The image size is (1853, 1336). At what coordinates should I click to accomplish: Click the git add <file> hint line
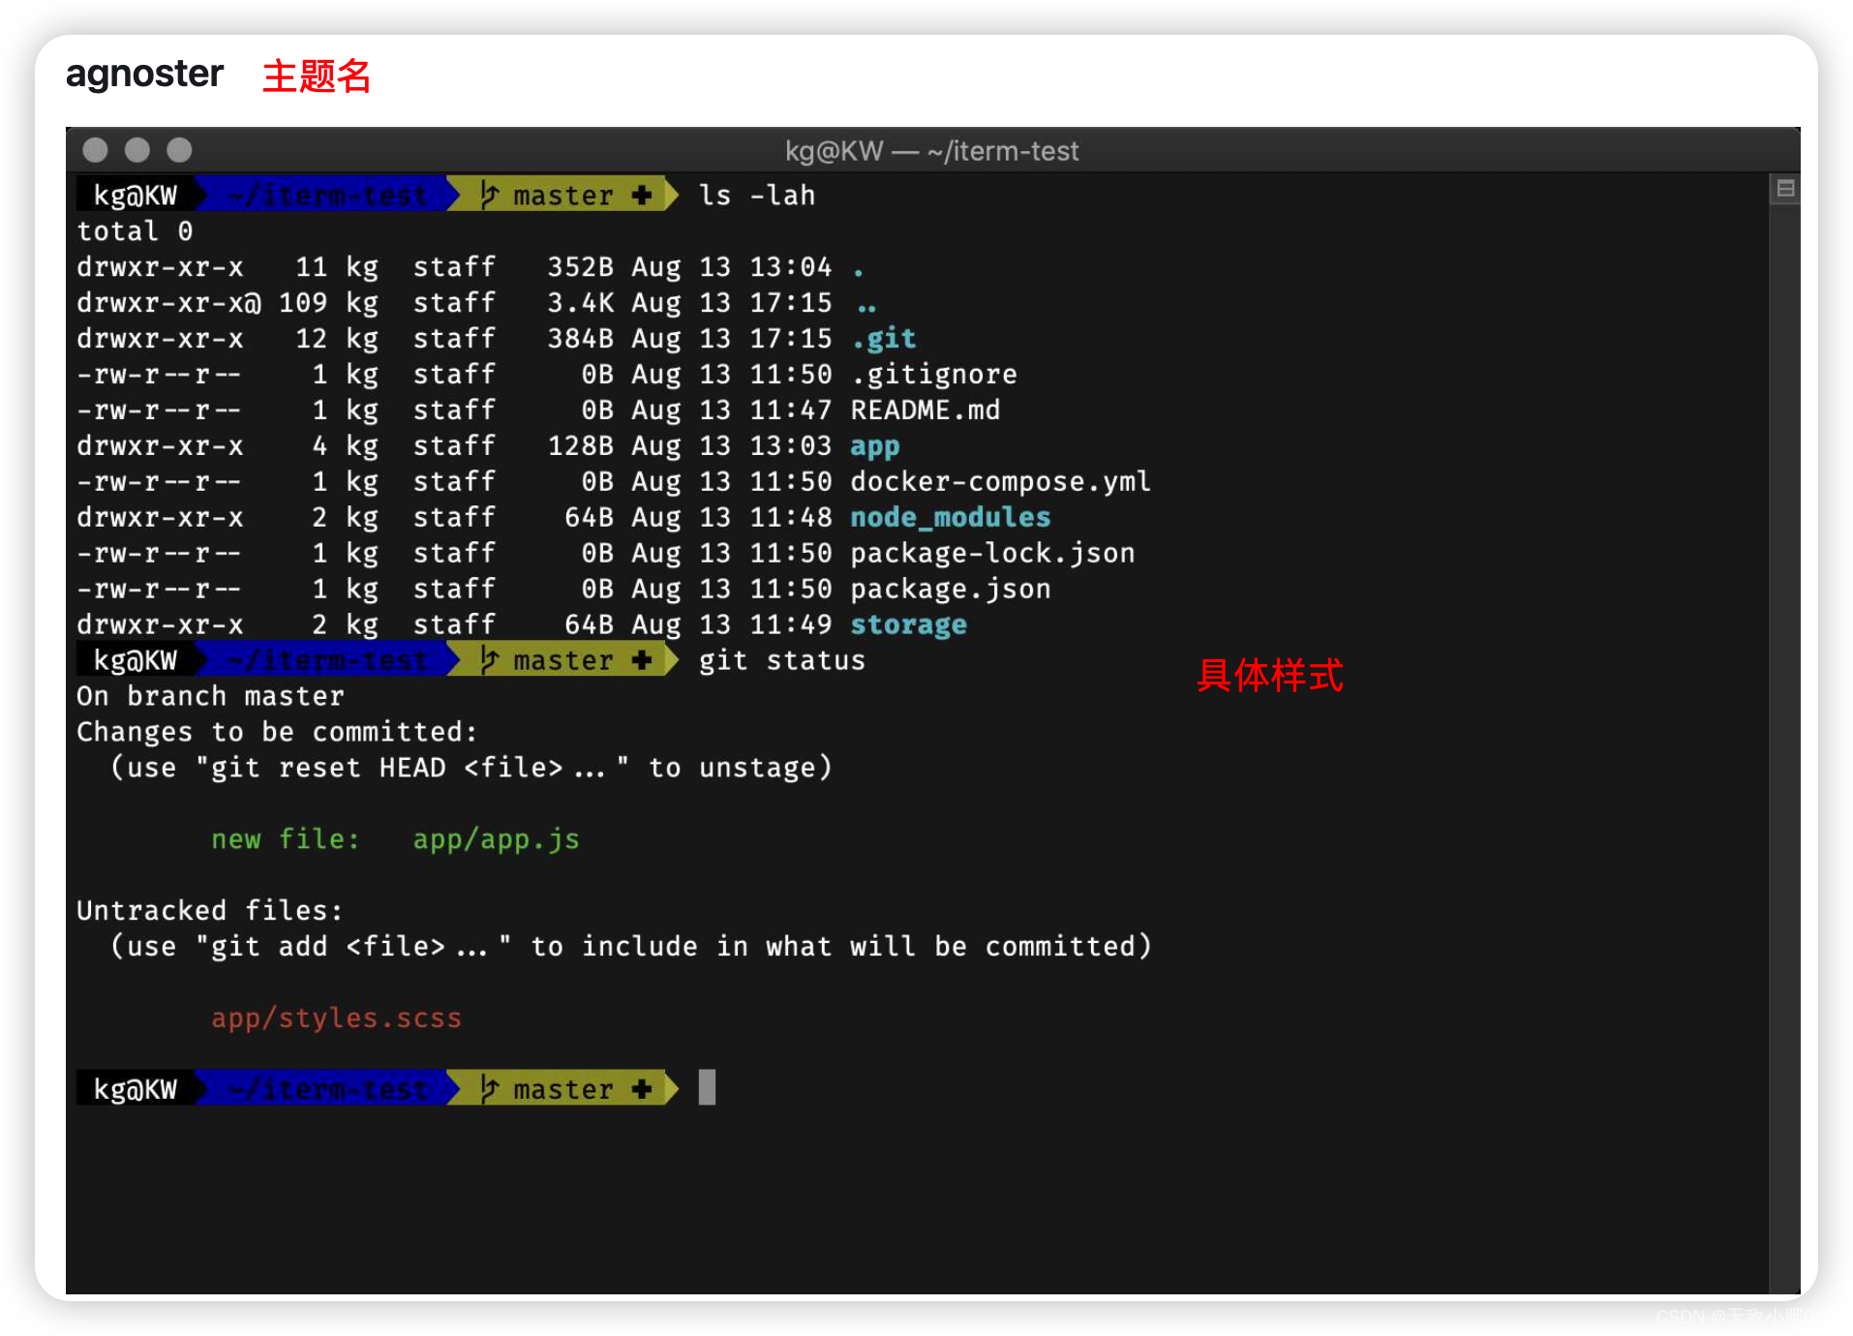(631, 947)
